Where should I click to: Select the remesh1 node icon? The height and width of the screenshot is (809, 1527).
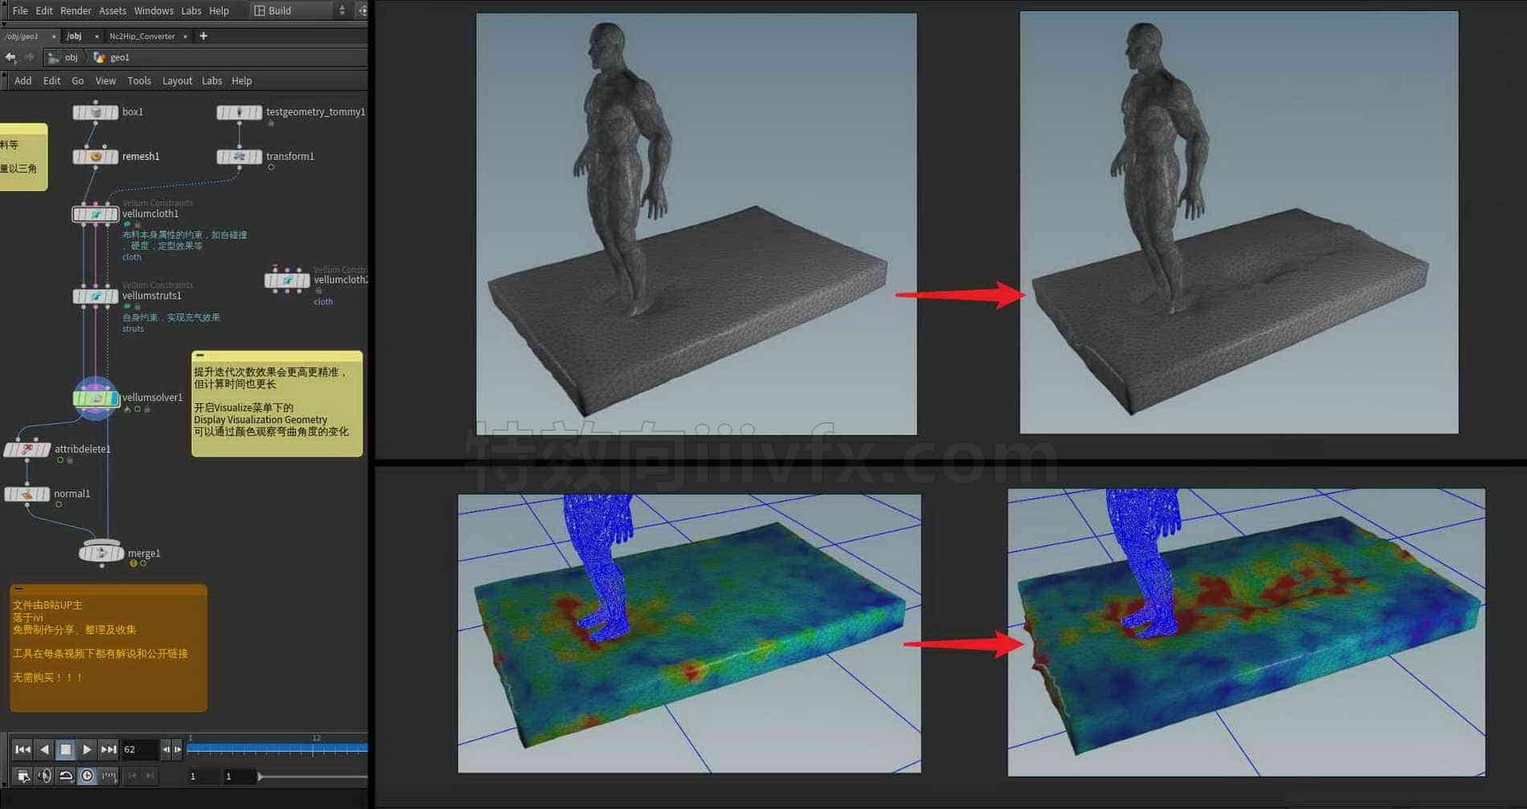(x=96, y=157)
